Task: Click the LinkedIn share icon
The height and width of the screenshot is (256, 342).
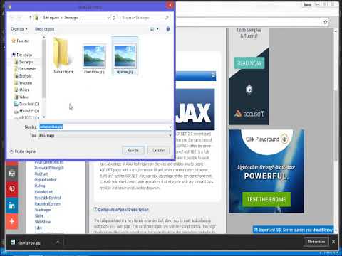Action: pyautogui.click(x=12, y=206)
